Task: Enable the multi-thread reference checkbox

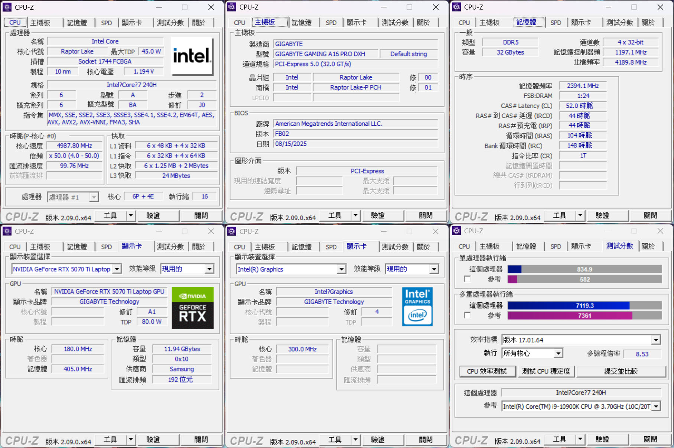Action: coord(468,315)
